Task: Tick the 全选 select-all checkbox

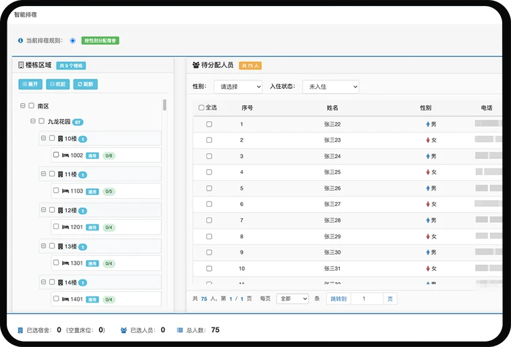Action: click(202, 108)
